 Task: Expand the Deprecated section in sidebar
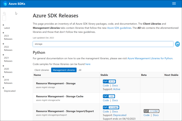(x=3, y=88)
